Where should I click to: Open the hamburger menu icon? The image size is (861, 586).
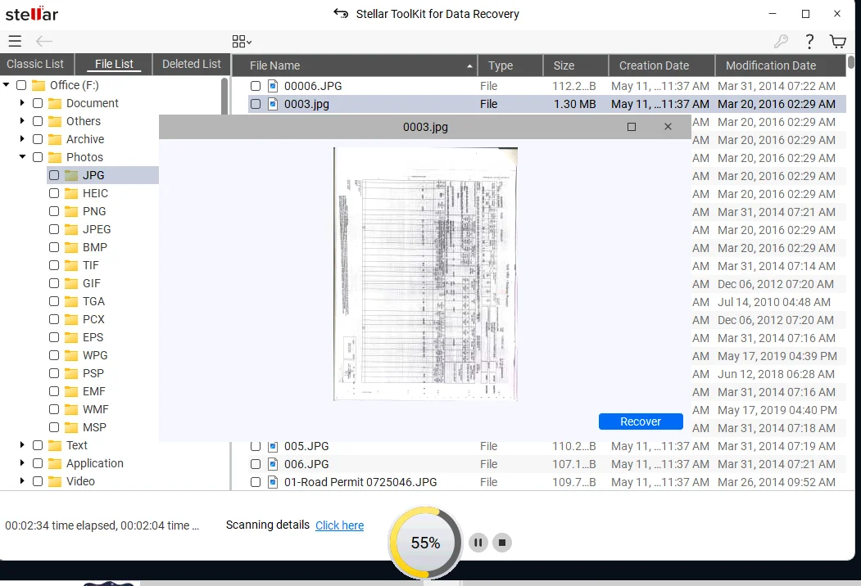point(15,41)
